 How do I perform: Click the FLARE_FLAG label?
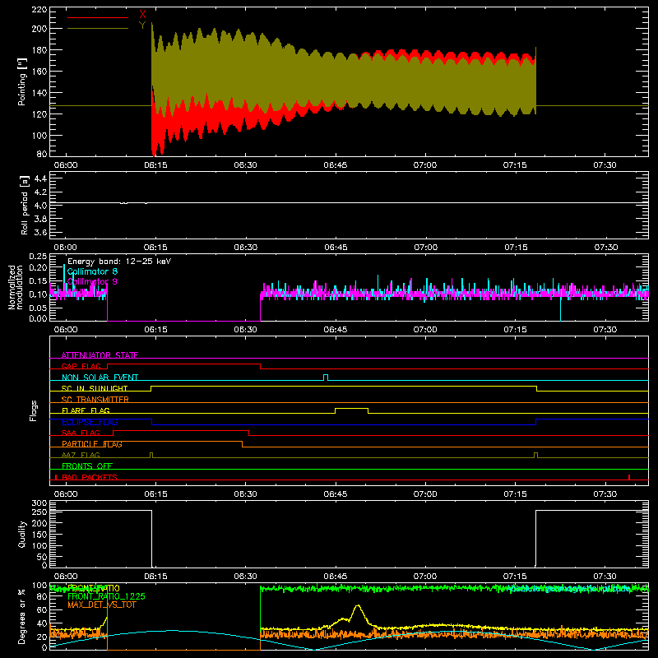coord(86,410)
